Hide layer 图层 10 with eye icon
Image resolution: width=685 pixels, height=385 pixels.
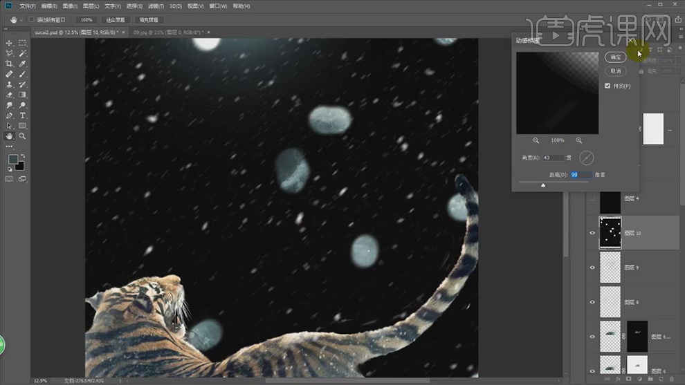point(592,234)
